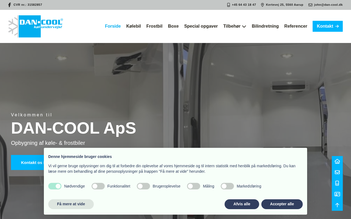Turn on the Måling cookie switch
351x219 pixels.
pos(194,186)
